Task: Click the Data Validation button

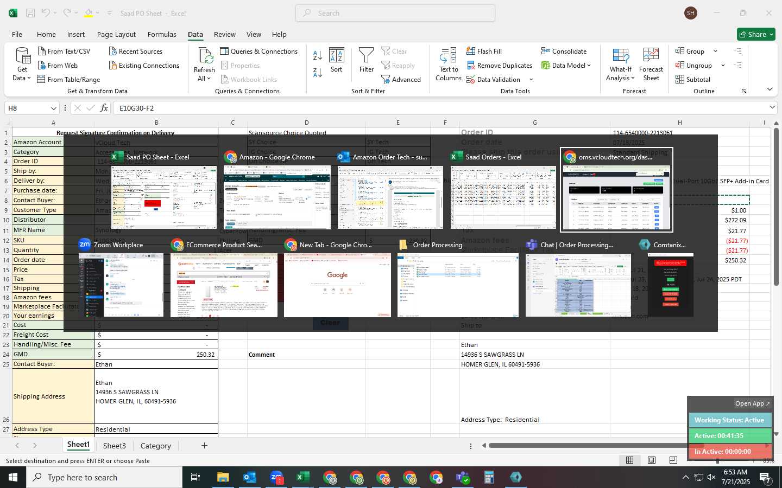Action: click(493, 79)
